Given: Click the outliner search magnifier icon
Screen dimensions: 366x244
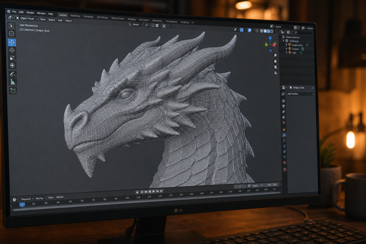Looking at the screenshot, I should pyautogui.click(x=296, y=33).
